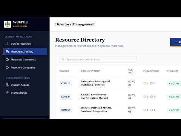
Task: Click the STAFF PORTAL label
Action: point(20,26)
